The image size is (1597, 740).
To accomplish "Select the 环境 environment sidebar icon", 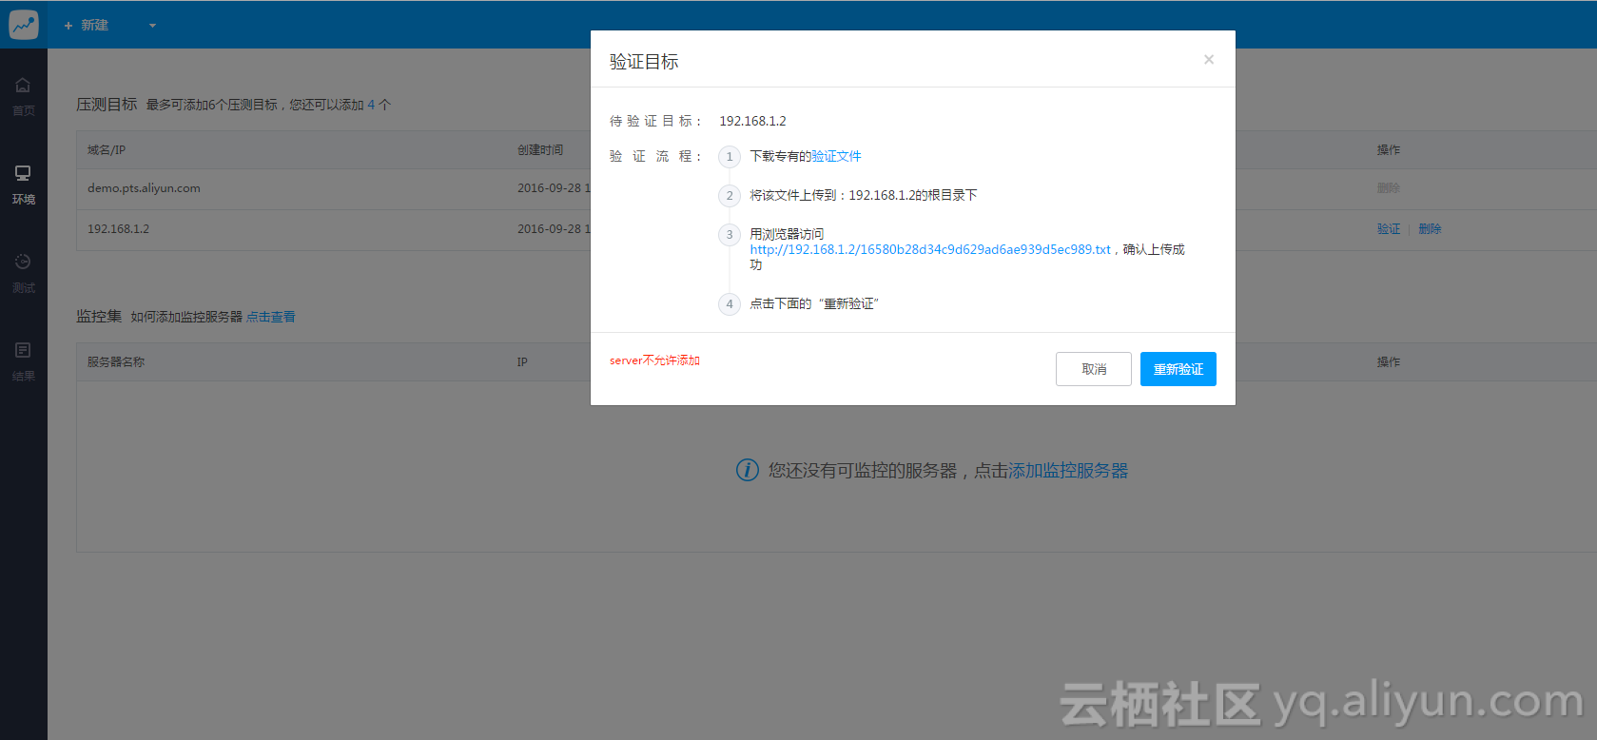I will [23, 185].
